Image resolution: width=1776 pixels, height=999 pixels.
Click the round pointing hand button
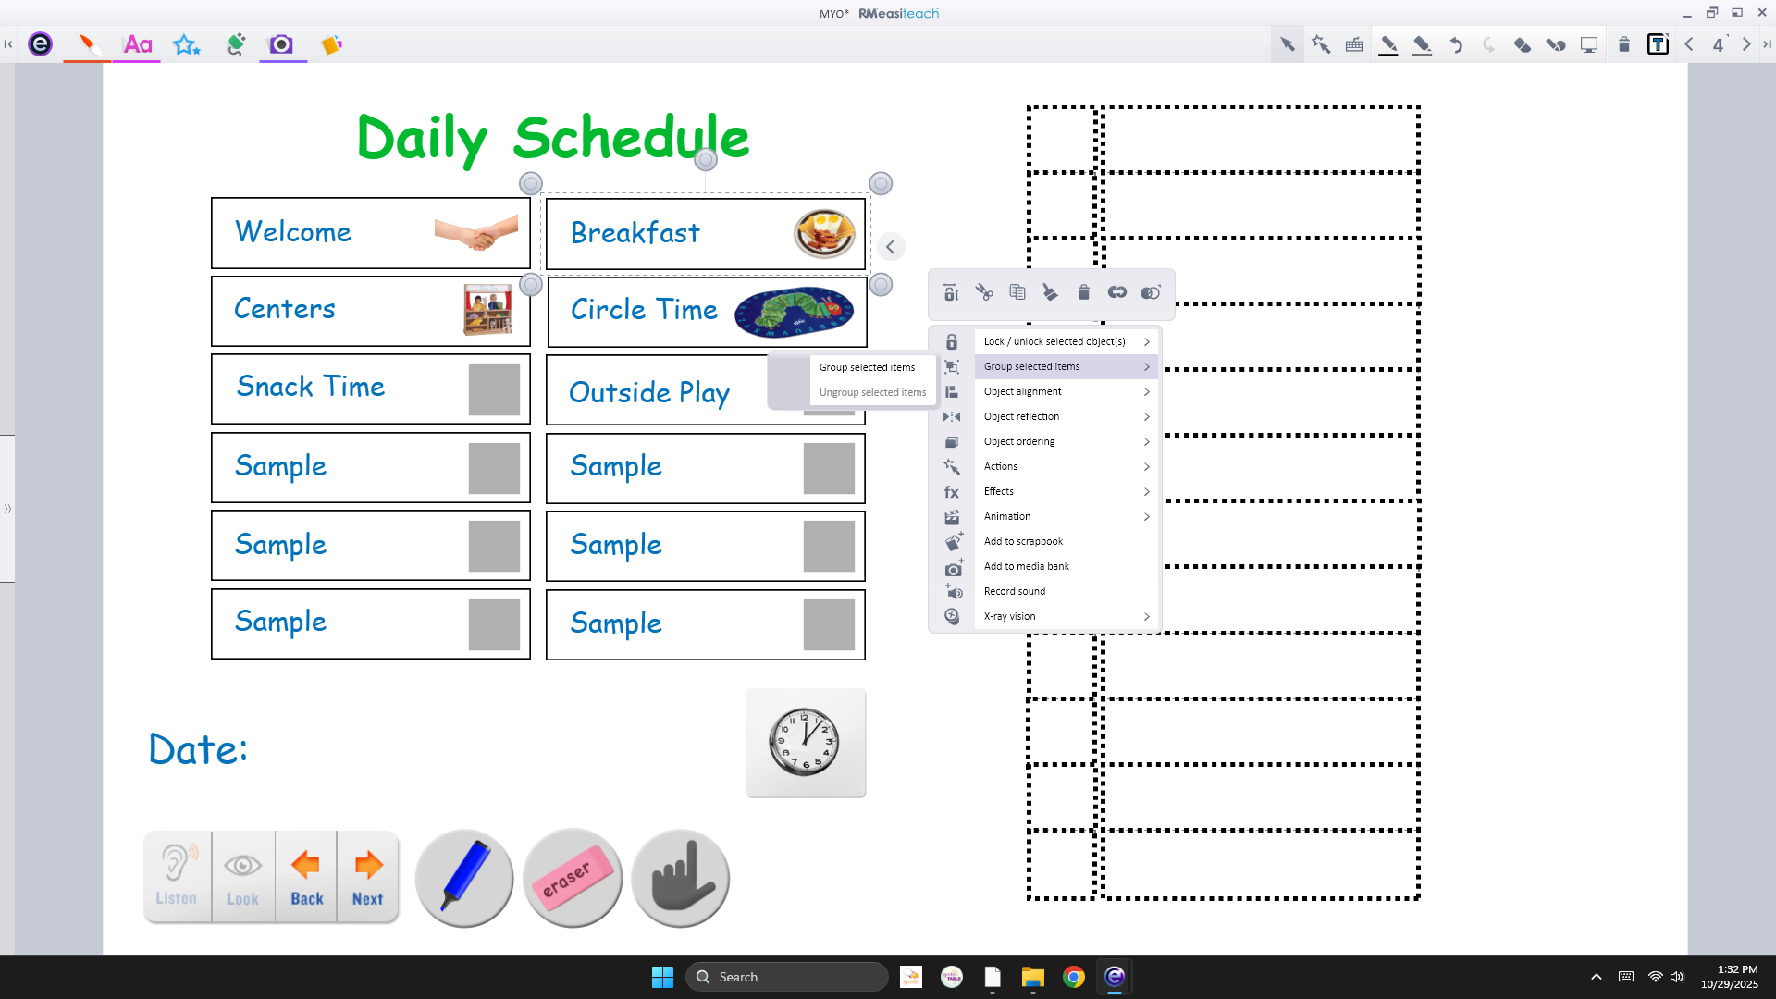pyautogui.click(x=681, y=878)
